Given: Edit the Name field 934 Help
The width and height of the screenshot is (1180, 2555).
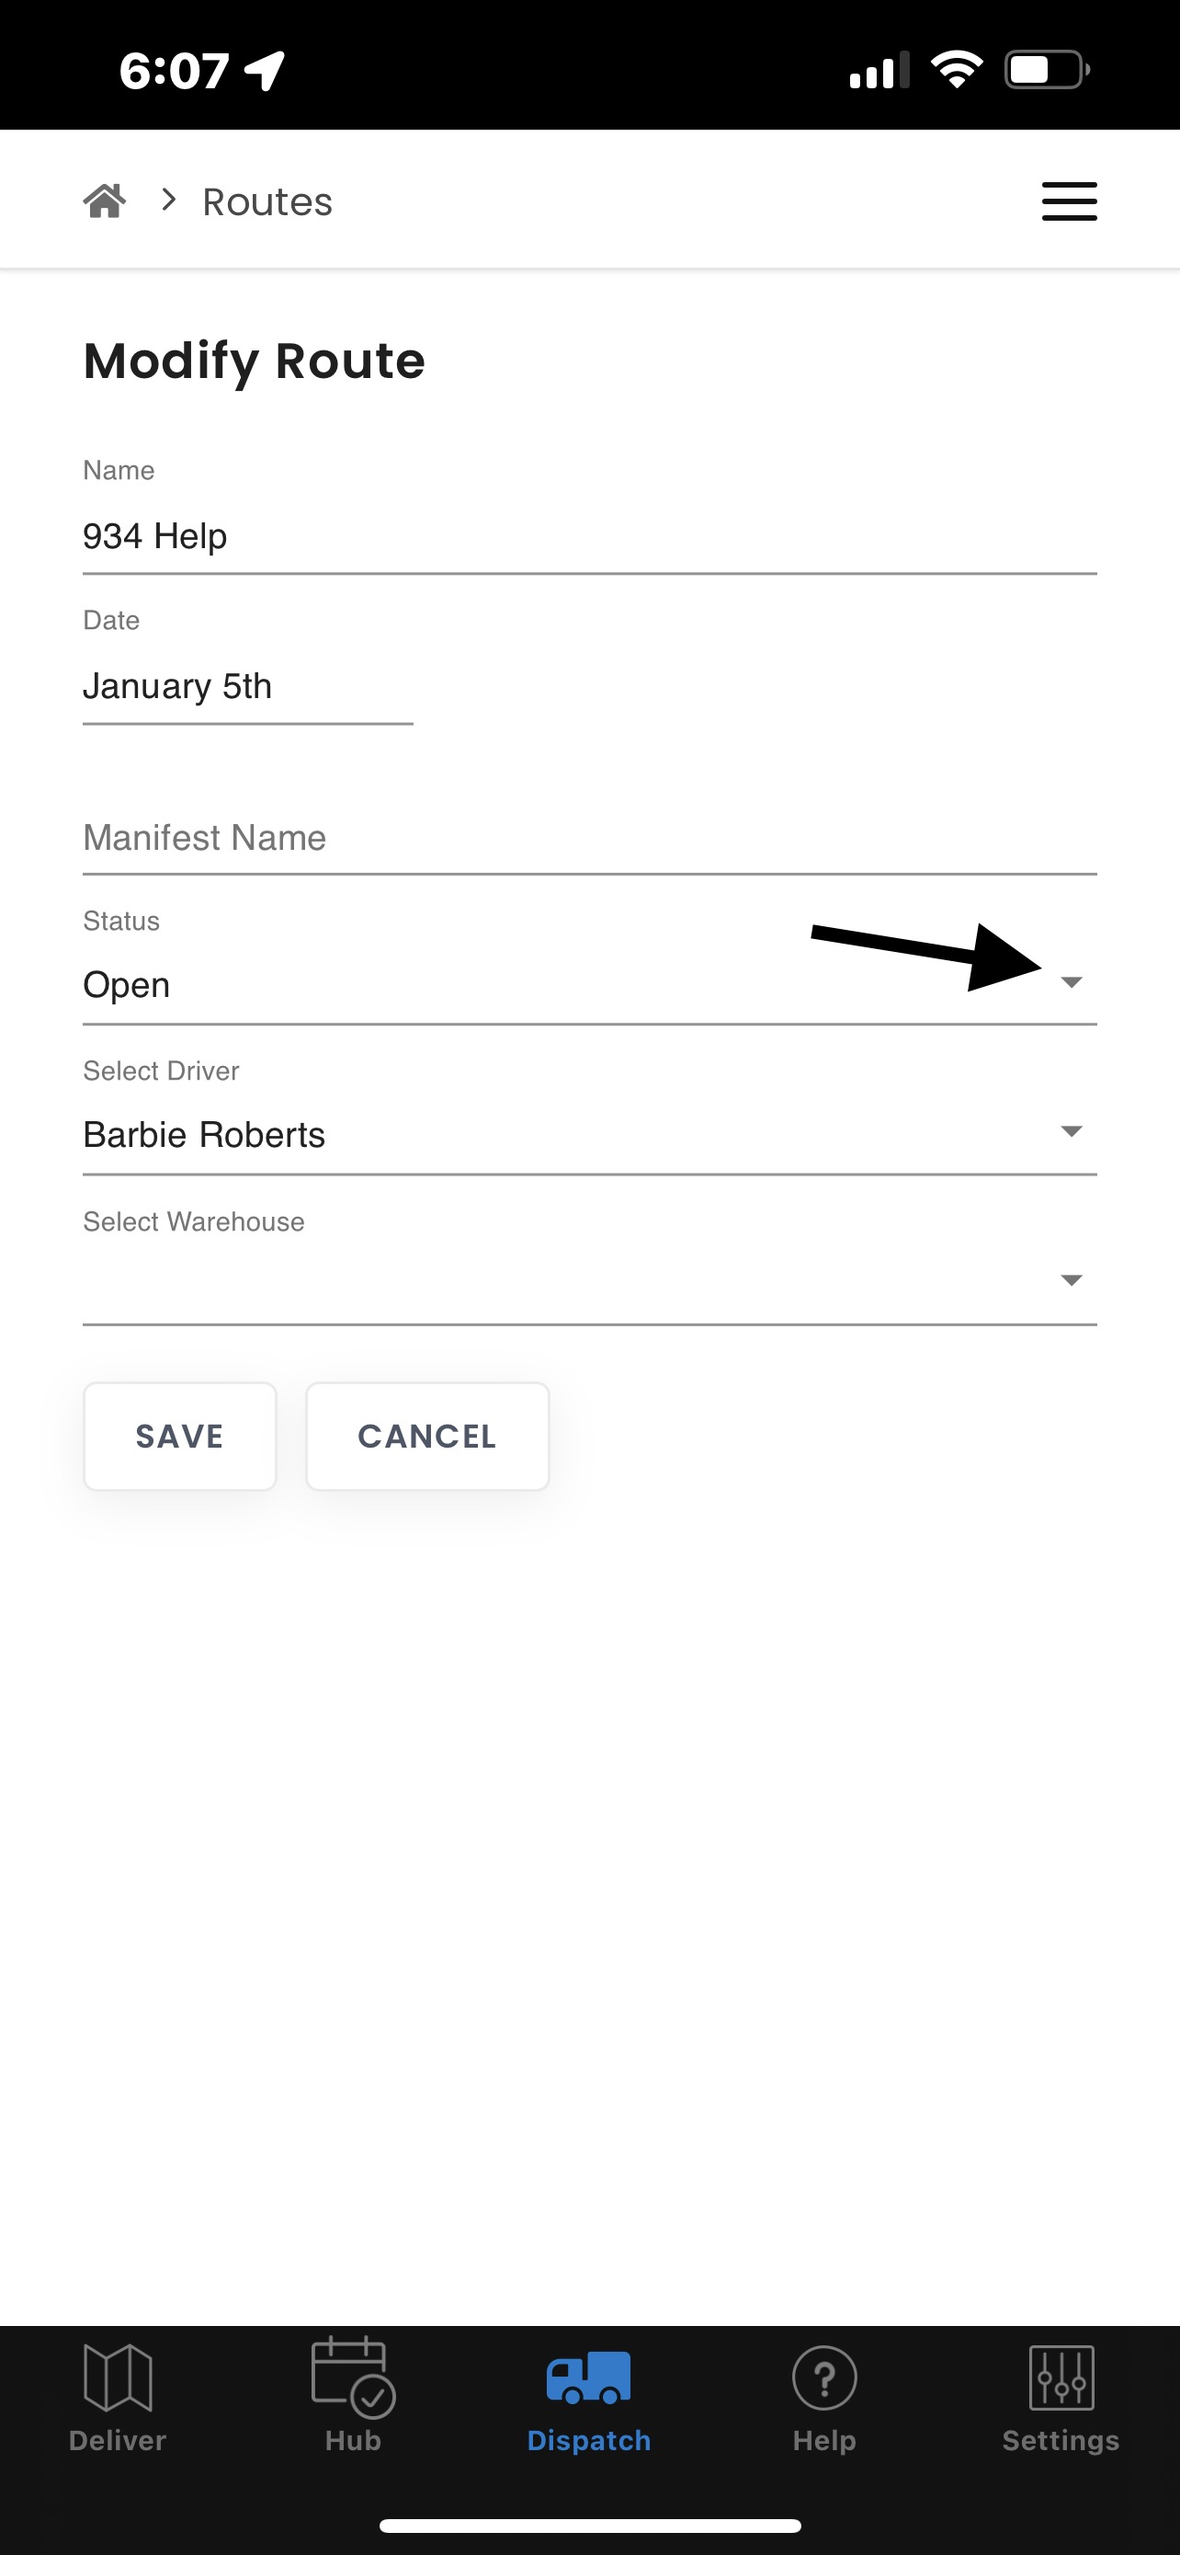Looking at the screenshot, I should tap(589, 536).
